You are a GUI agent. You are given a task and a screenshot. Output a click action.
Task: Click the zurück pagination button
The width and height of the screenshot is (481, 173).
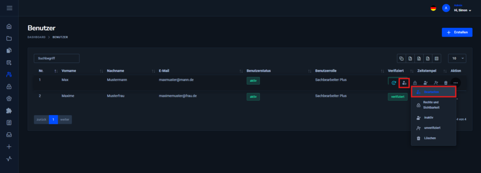point(41,119)
